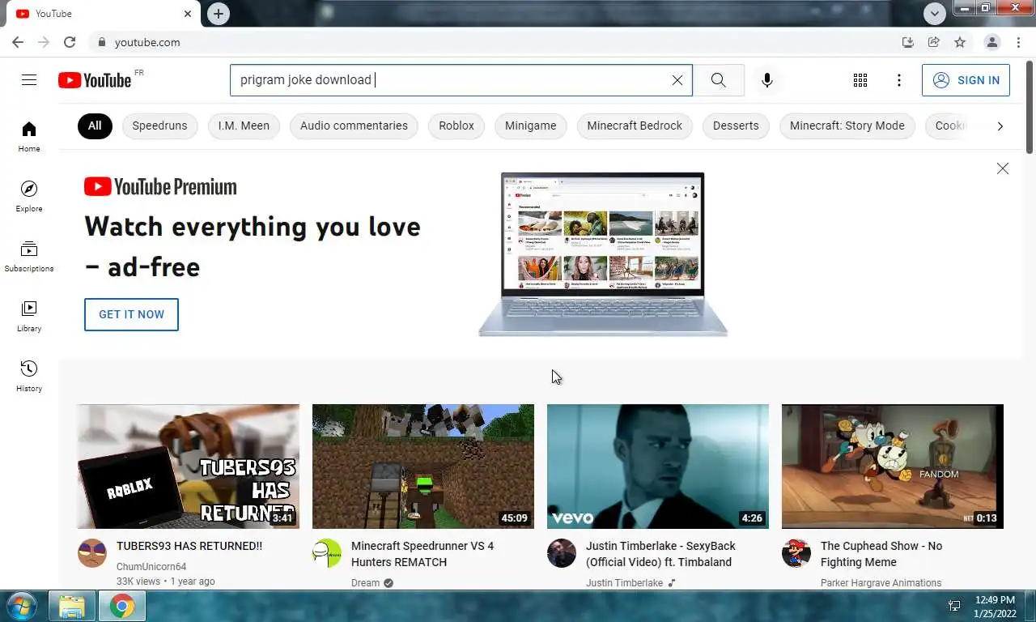This screenshot has width=1036, height=622.
Task: Dismiss the YouTube Premium banner
Action: pyautogui.click(x=1003, y=168)
